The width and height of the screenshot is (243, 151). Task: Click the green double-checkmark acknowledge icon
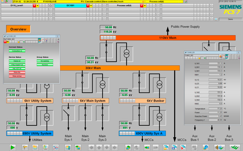click(x=235, y=147)
